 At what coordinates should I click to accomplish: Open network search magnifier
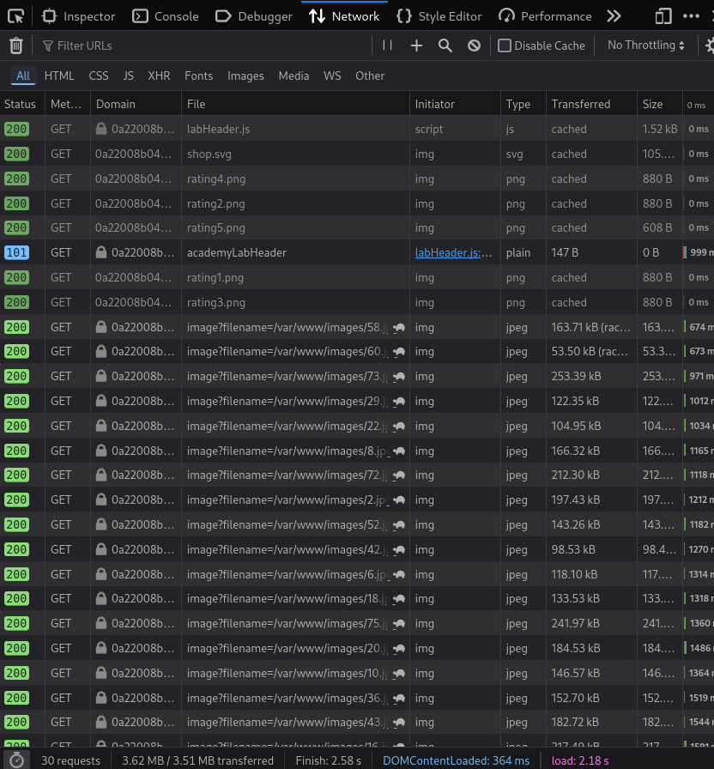tap(445, 45)
